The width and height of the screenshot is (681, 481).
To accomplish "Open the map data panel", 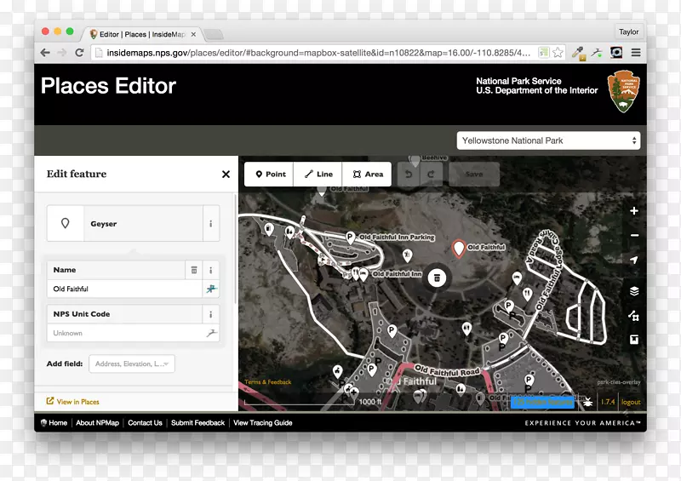I will click(x=634, y=316).
